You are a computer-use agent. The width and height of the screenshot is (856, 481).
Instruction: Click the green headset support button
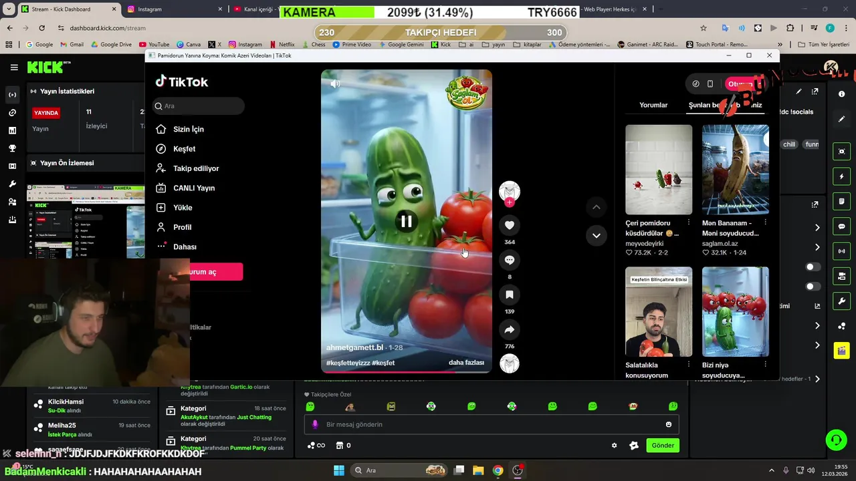click(x=836, y=440)
